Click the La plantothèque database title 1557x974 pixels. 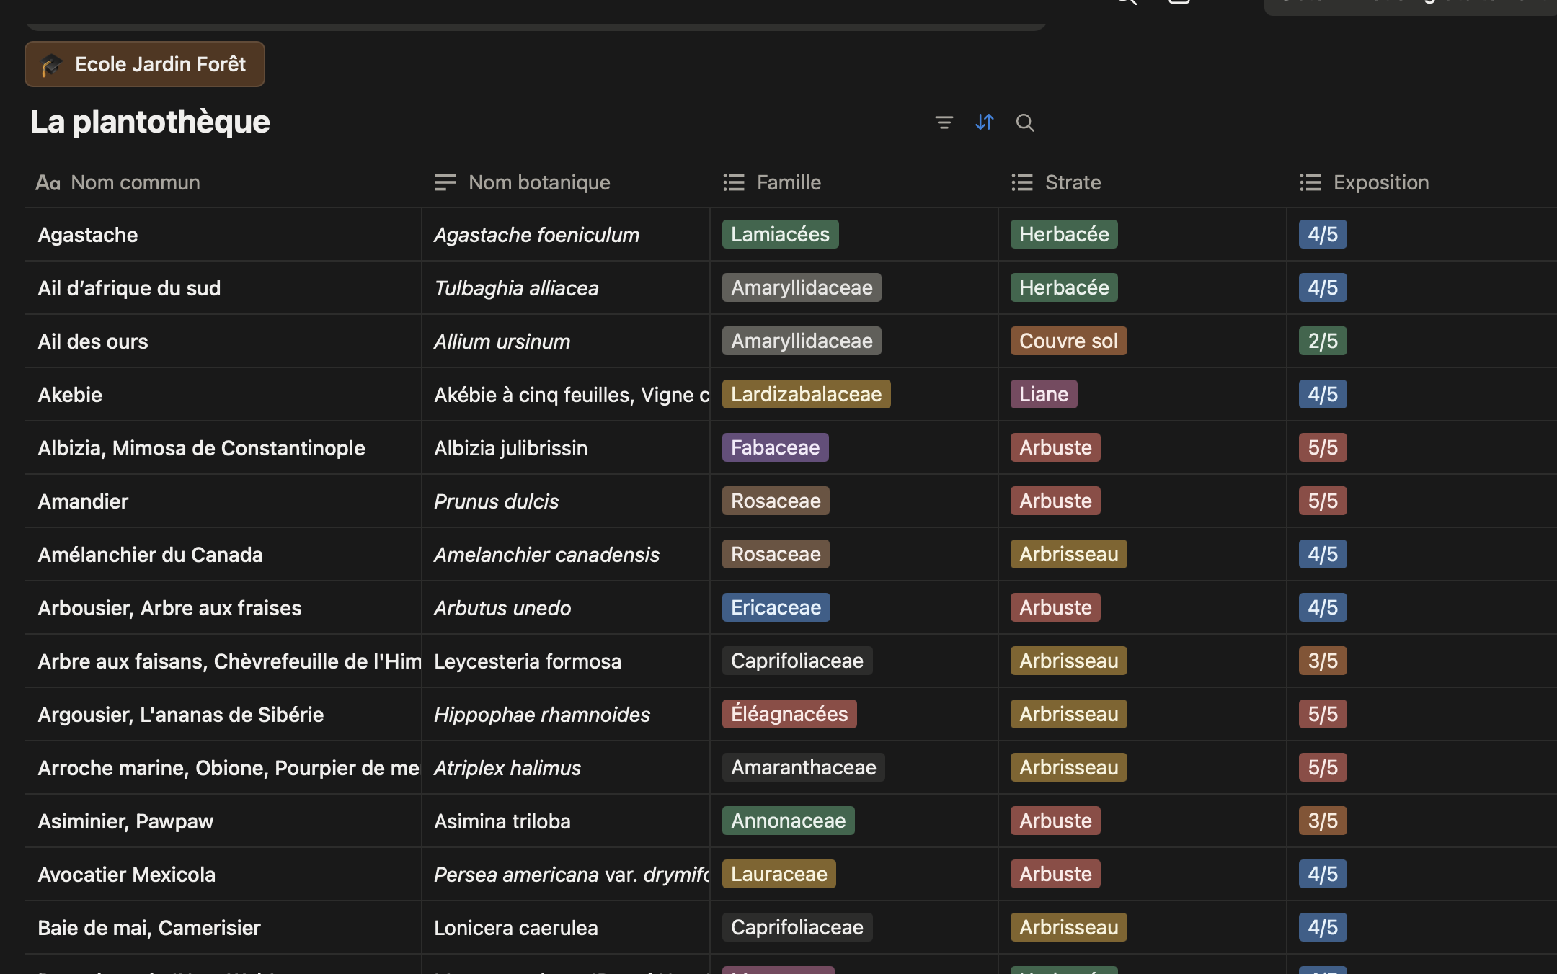point(150,122)
